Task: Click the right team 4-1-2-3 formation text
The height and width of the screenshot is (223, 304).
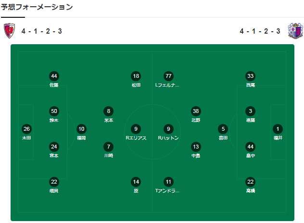Action: pyautogui.click(x=260, y=32)
